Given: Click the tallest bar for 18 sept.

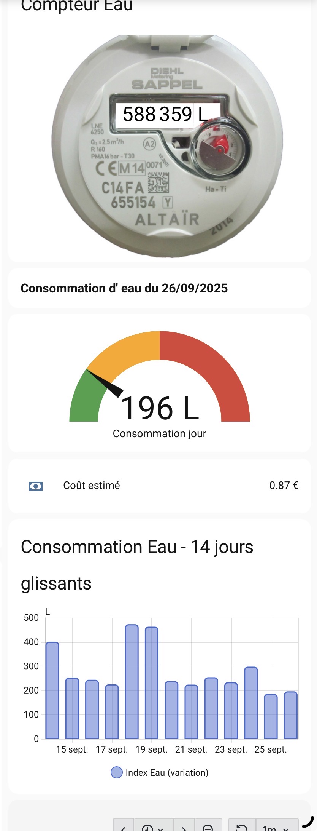Looking at the screenshot, I should 132,682.
